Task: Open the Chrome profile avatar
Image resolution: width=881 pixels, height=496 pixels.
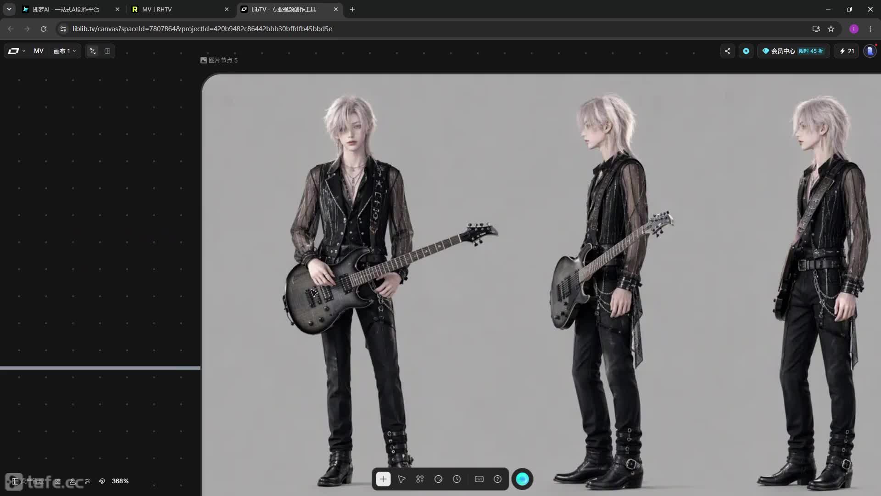Action: pos(853,28)
